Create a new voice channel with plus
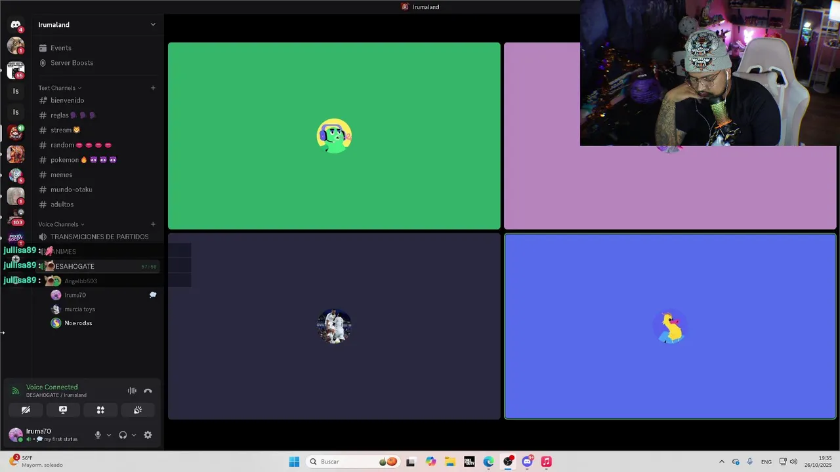 [153, 224]
